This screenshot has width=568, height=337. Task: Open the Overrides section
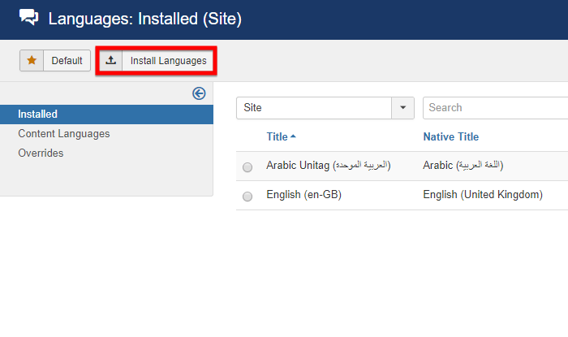click(x=41, y=153)
